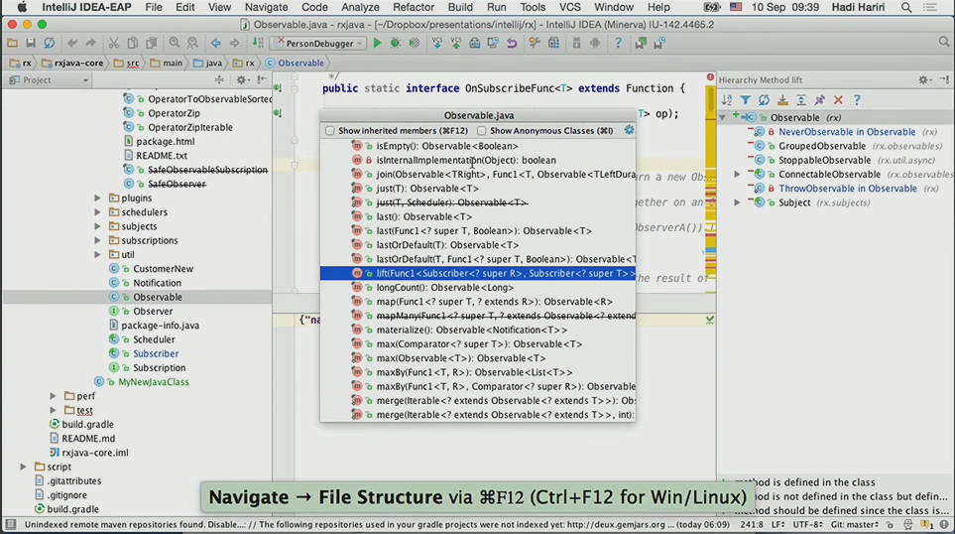The image size is (955, 534).
Task: Enable Show Anonymous Classes checkbox
Action: coord(482,130)
